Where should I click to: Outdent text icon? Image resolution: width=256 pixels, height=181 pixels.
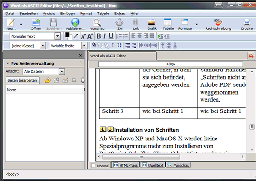167,36
